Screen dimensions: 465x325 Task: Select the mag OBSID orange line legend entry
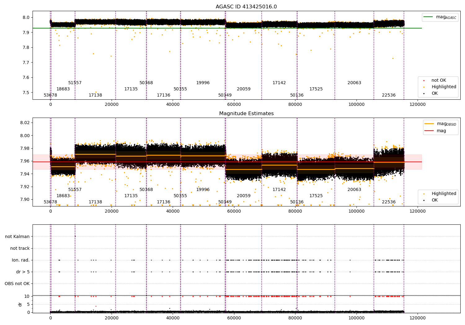[x=441, y=124]
